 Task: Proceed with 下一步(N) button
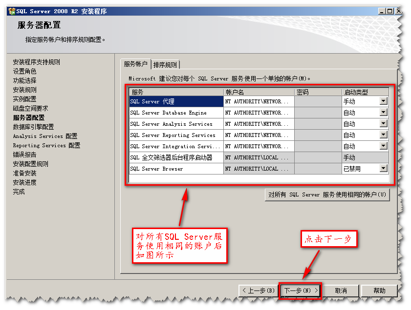click(x=301, y=291)
